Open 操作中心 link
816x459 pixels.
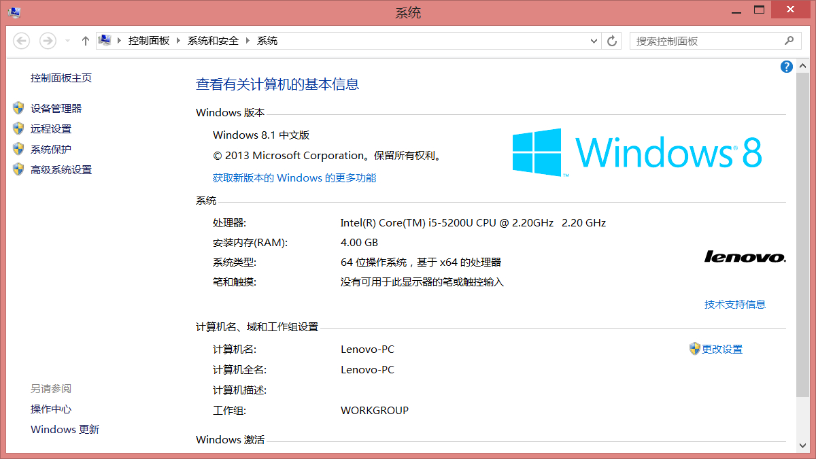point(51,409)
